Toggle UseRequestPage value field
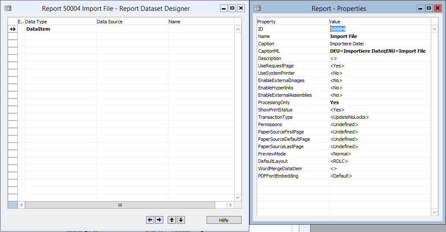Image resolution: width=446 pixels, height=232 pixels. (380, 66)
